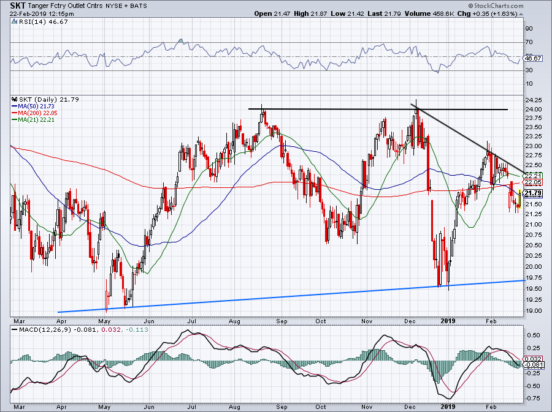Screen dimensions: 552x412
Task: Click the 'Last 21.79' value
Action: click(x=385, y=13)
